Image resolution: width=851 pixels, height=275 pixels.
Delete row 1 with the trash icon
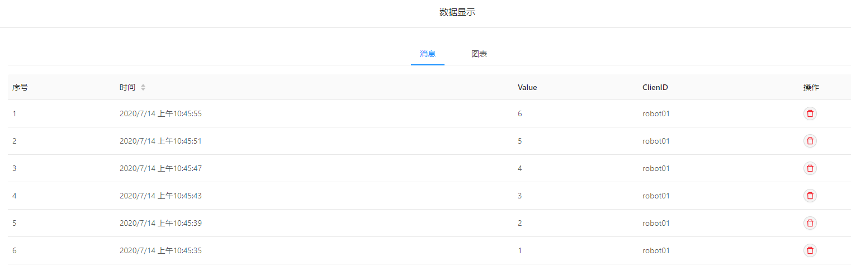tap(810, 113)
